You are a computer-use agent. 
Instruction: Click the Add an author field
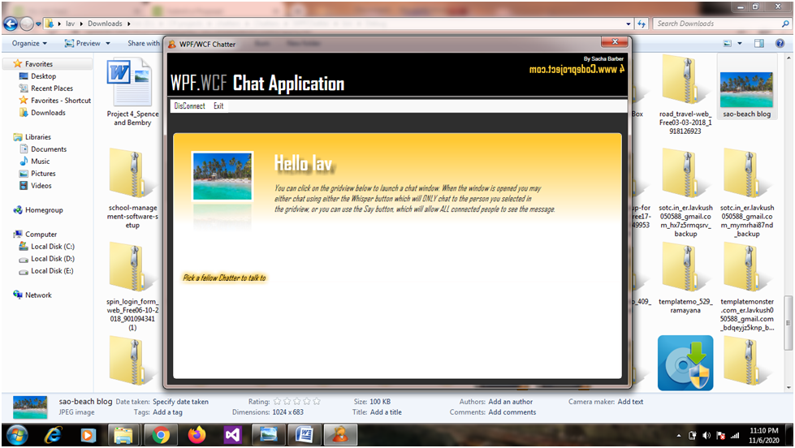click(x=511, y=402)
